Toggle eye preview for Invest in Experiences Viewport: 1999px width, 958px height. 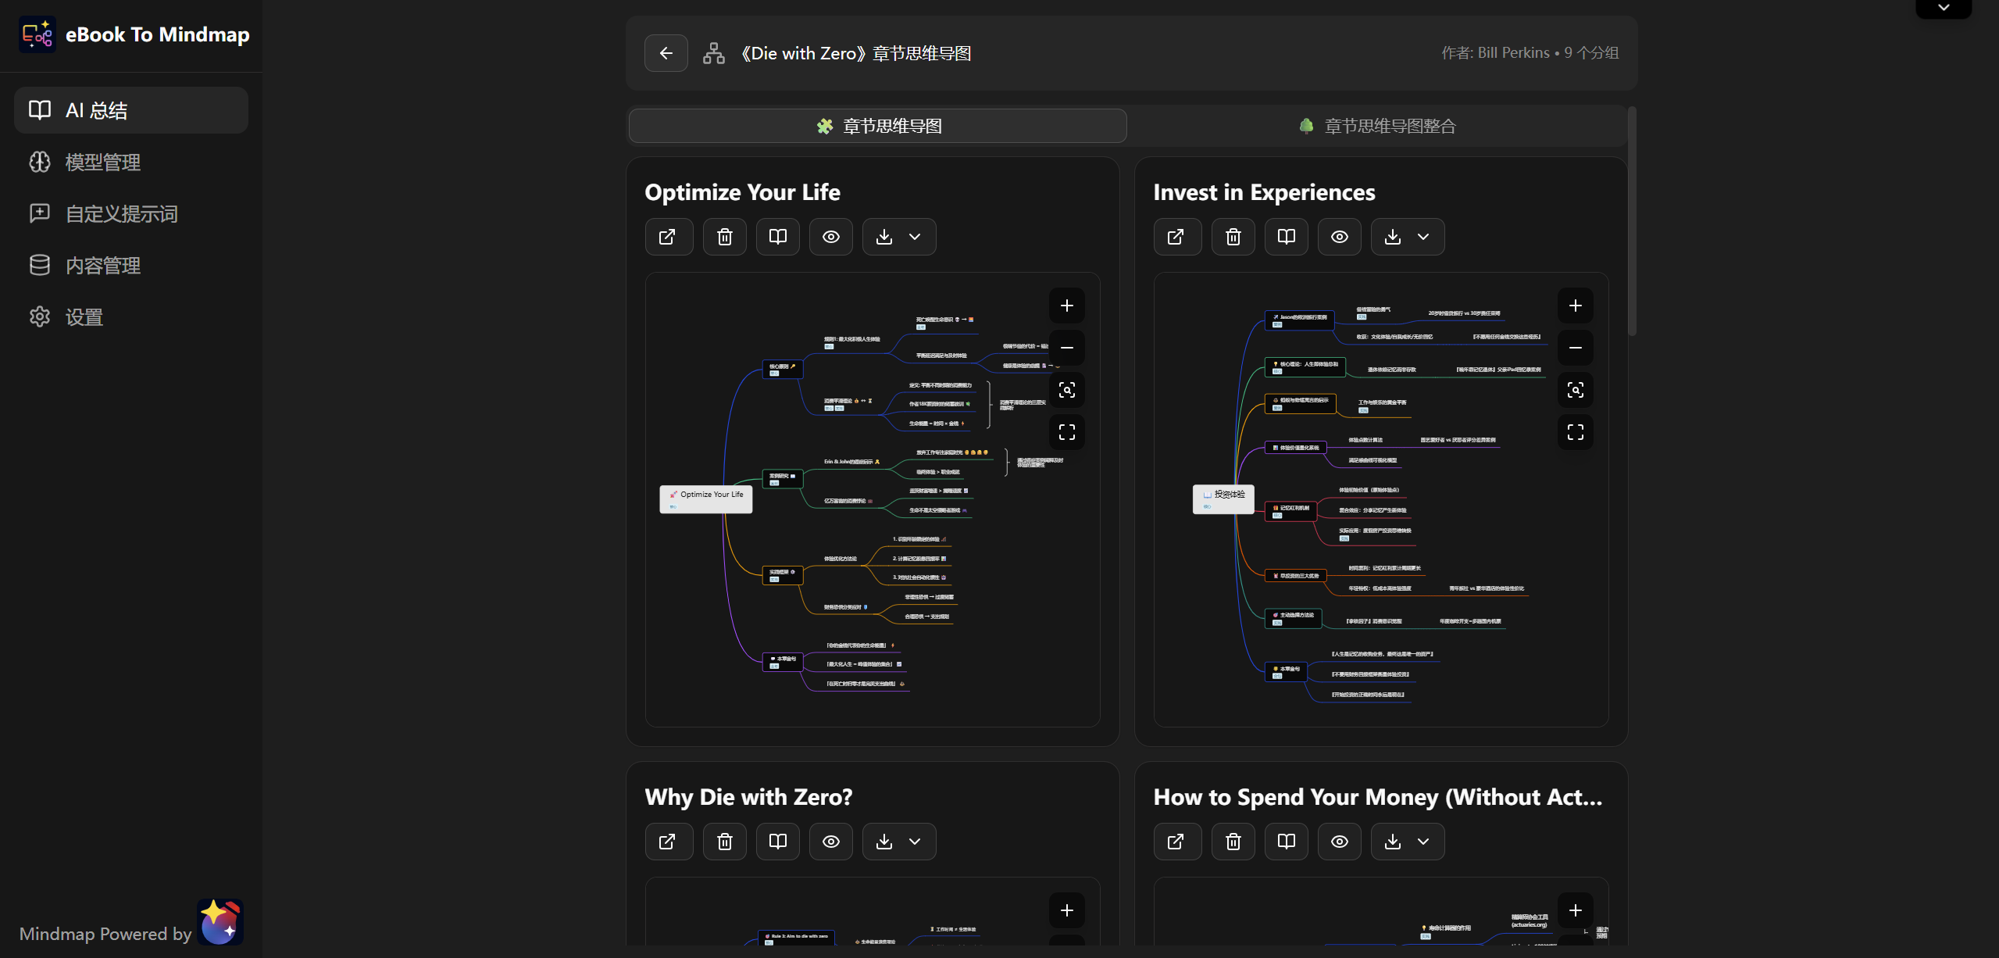tap(1339, 237)
